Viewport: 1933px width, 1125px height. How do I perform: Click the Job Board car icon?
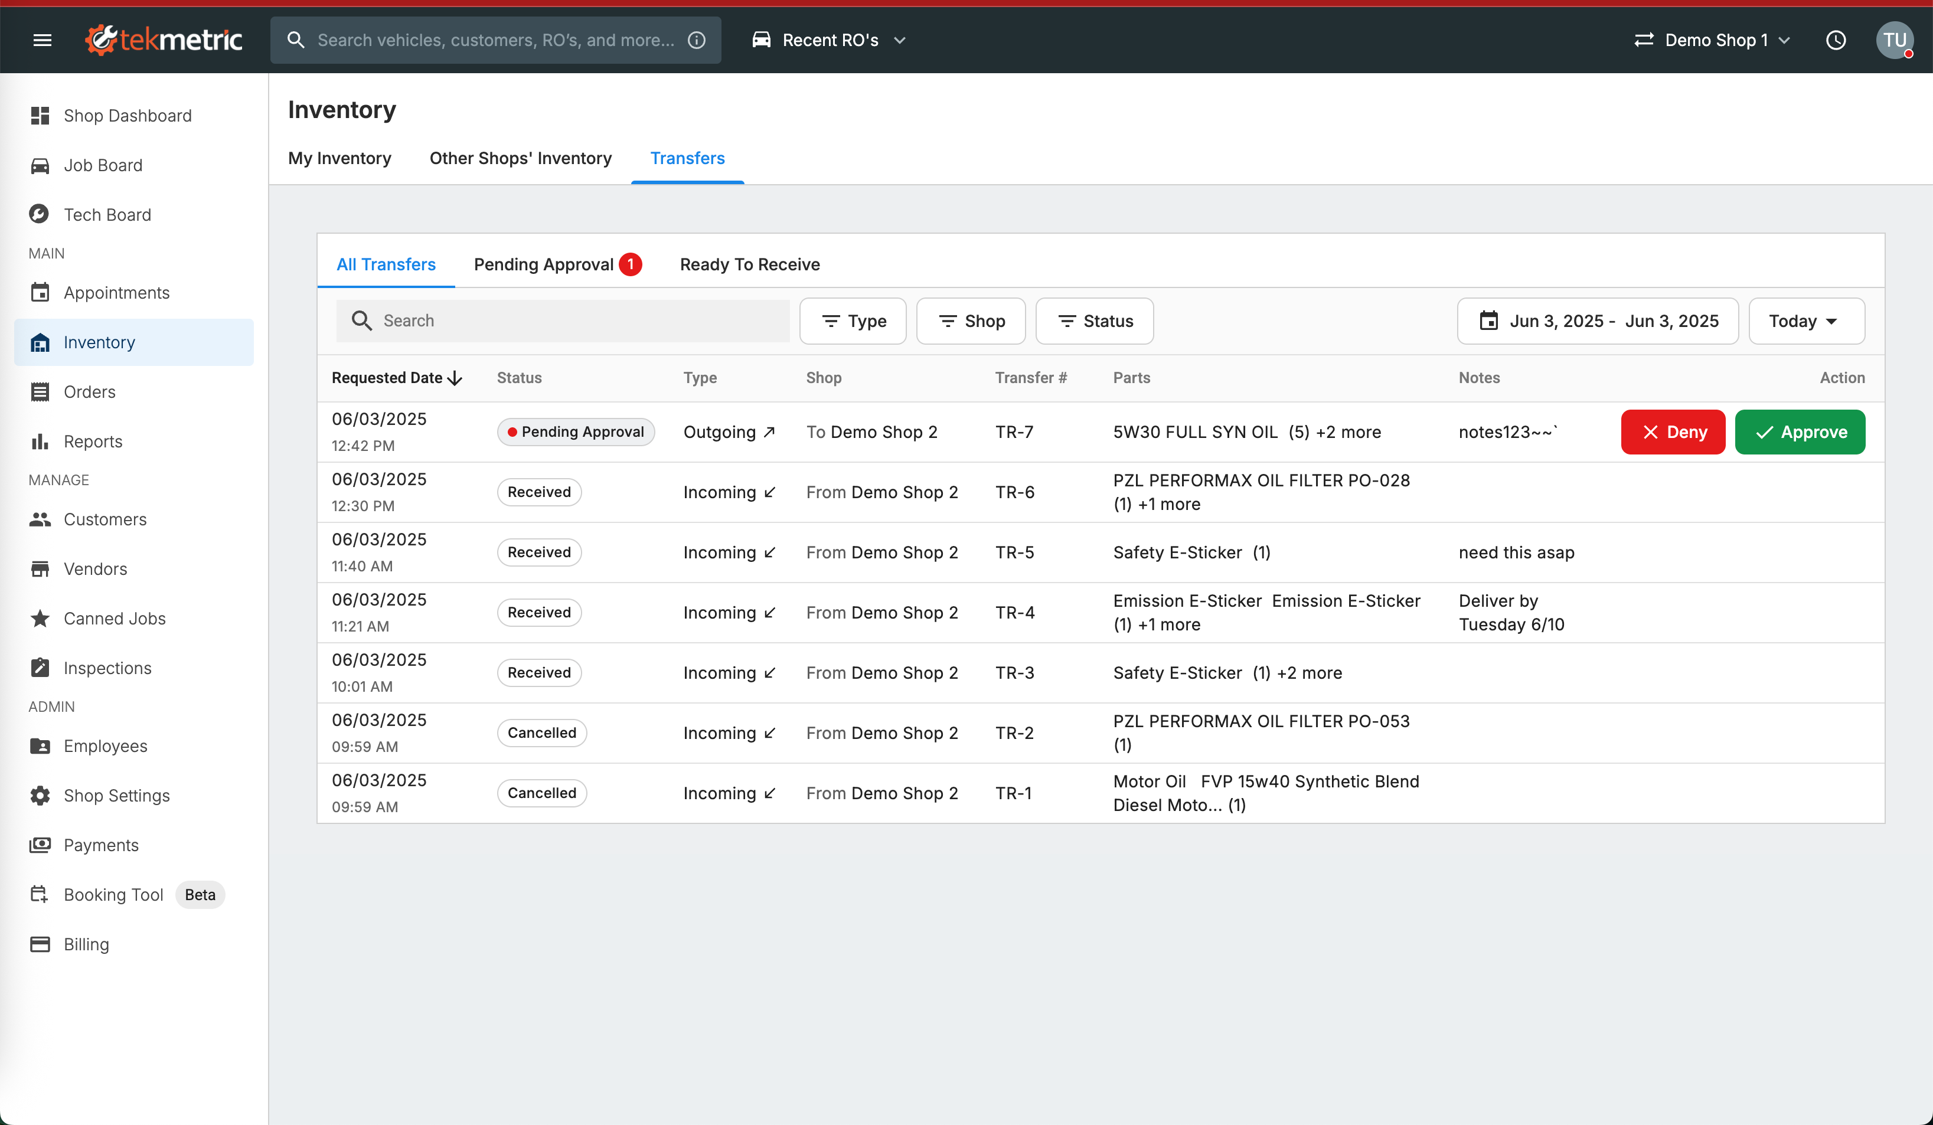pos(40,166)
